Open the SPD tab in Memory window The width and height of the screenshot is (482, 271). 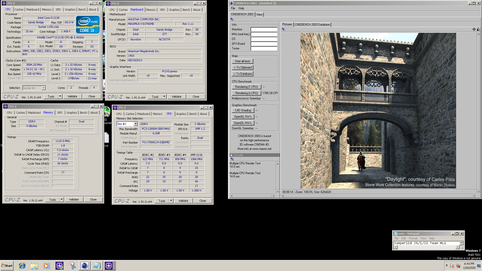[x=59, y=113]
